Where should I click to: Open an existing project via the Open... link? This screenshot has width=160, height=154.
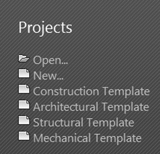click(x=51, y=61)
